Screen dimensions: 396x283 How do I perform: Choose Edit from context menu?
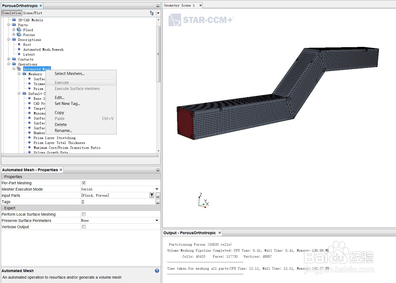81,98
